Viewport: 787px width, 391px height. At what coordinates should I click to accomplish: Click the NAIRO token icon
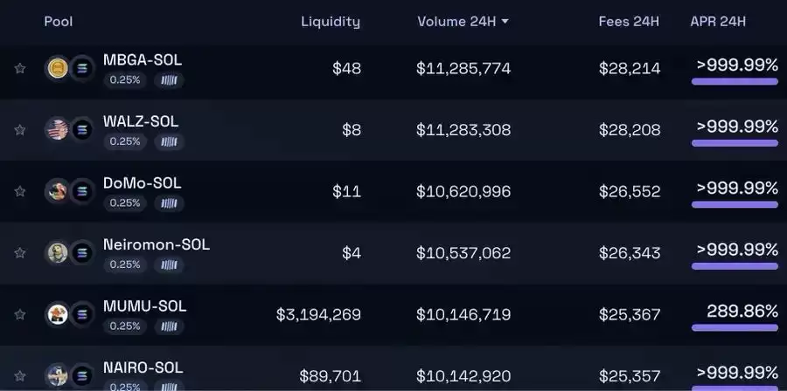57,375
